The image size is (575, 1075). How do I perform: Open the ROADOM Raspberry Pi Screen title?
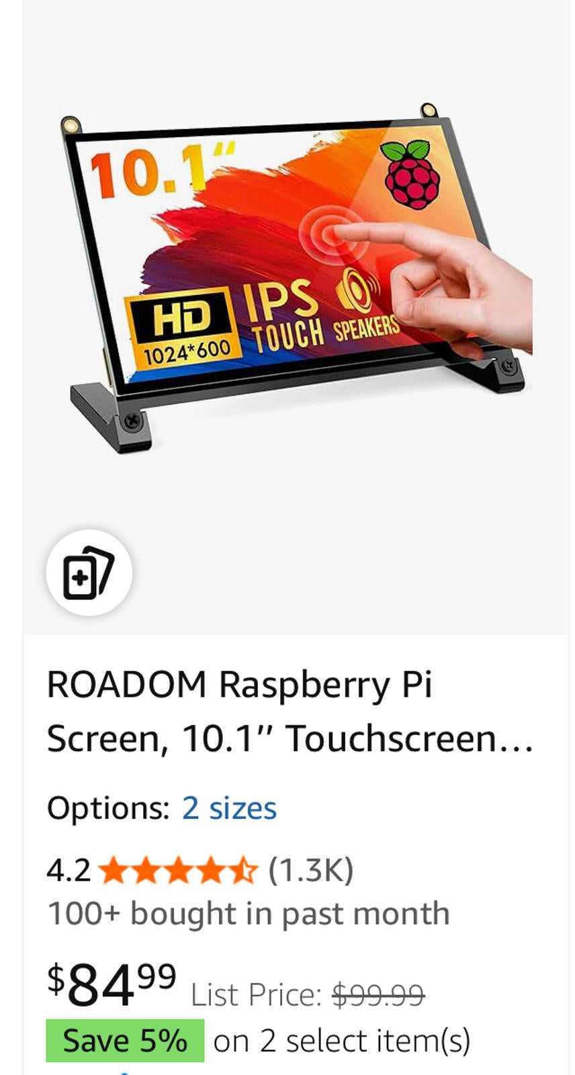290,712
